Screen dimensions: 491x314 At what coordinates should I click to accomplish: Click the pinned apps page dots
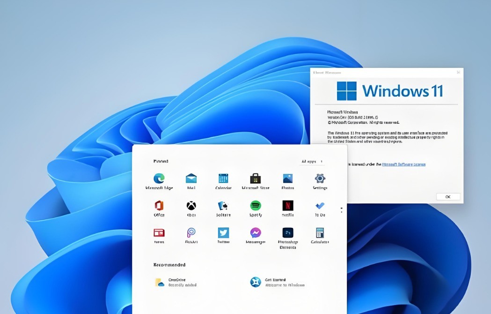(341, 210)
